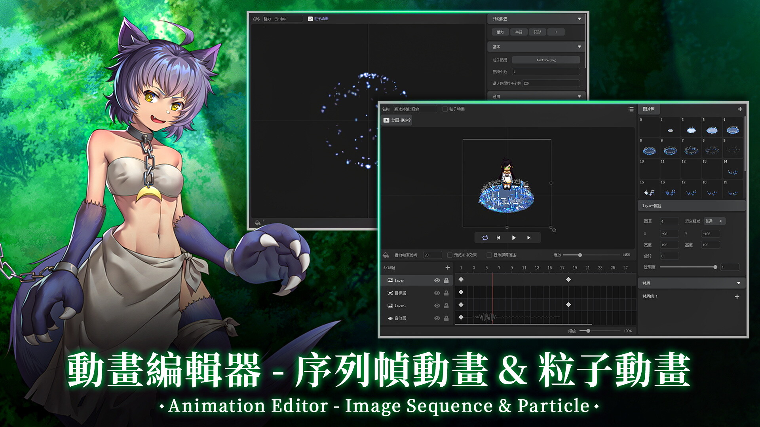Screen dimensions: 760x427
Task: Add entry to 材质组-1 with plus icon
Action: click(737, 297)
